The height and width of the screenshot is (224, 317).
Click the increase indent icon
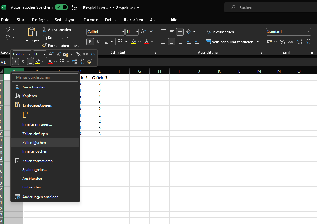tap(196, 42)
